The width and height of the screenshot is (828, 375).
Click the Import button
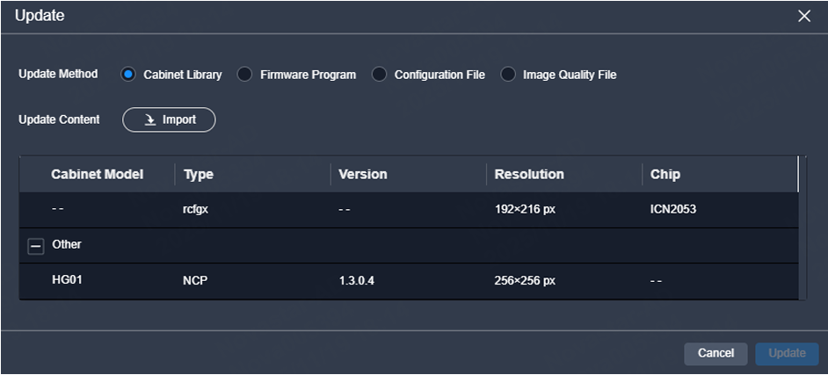pos(169,119)
